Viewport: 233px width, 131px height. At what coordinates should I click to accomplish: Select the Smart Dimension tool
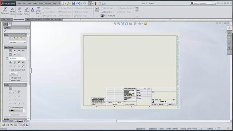pyautogui.click(x=5, y=11)
